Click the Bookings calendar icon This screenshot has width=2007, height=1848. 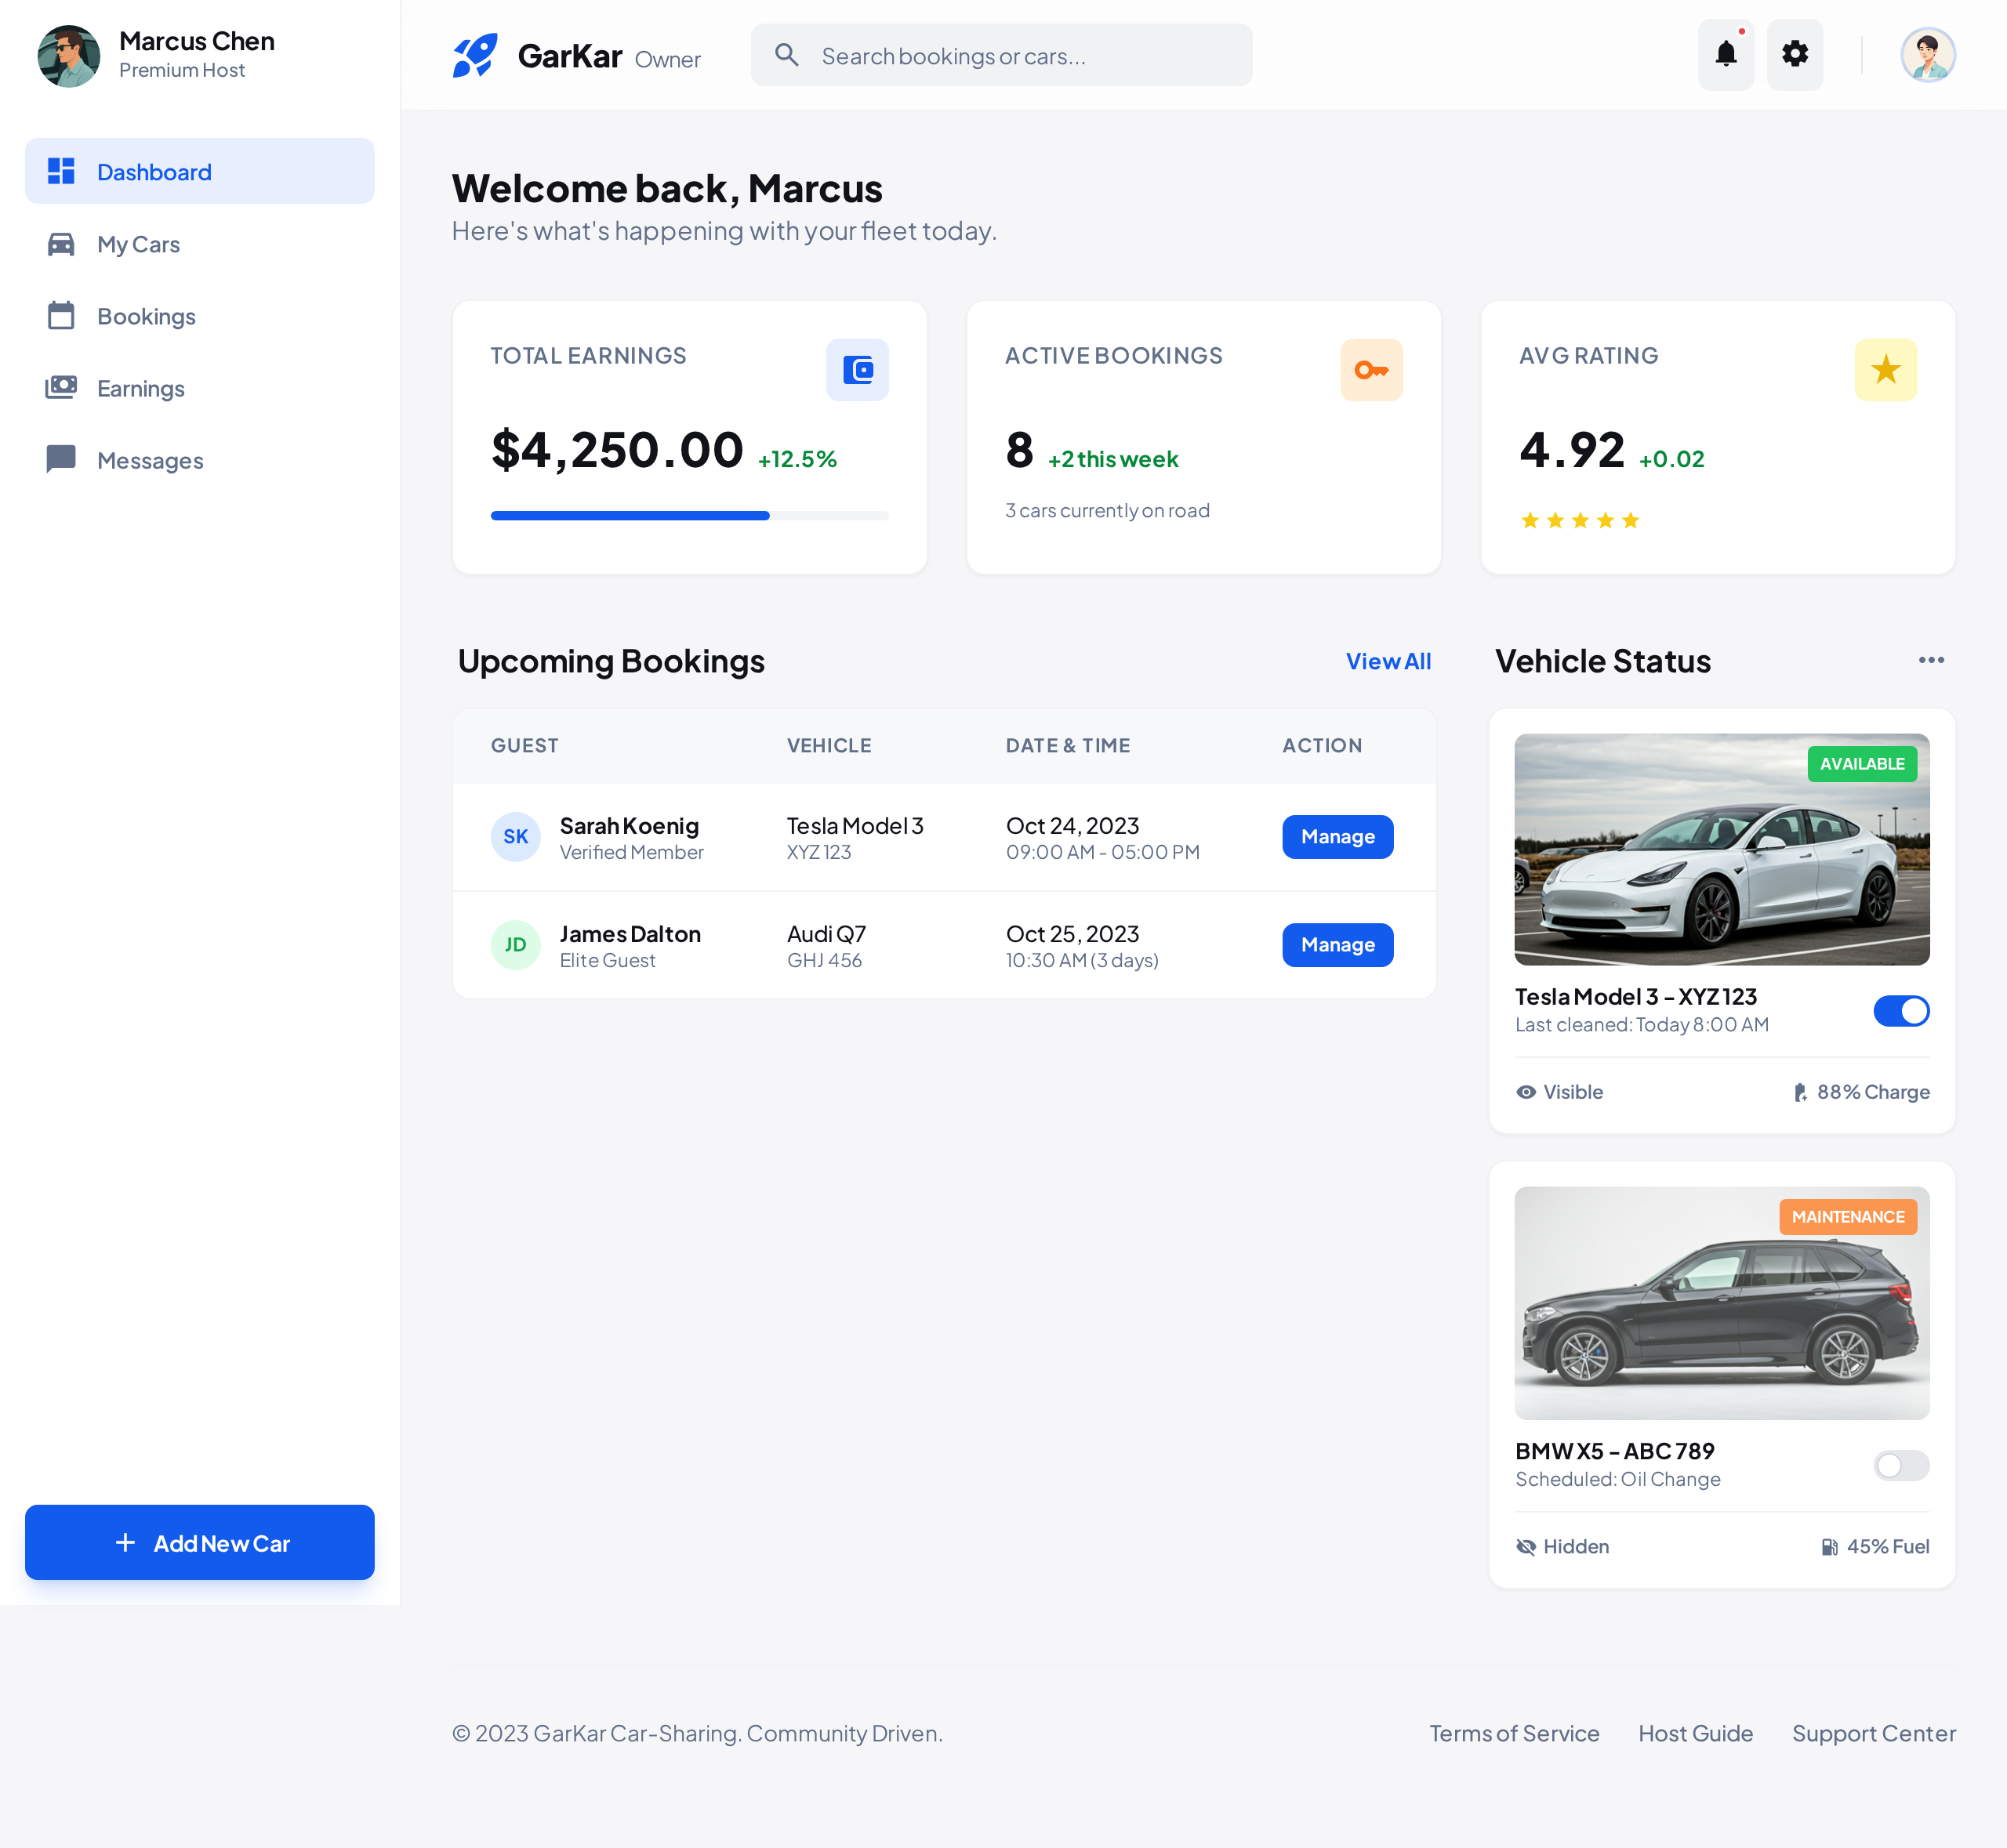pos(61,315)
